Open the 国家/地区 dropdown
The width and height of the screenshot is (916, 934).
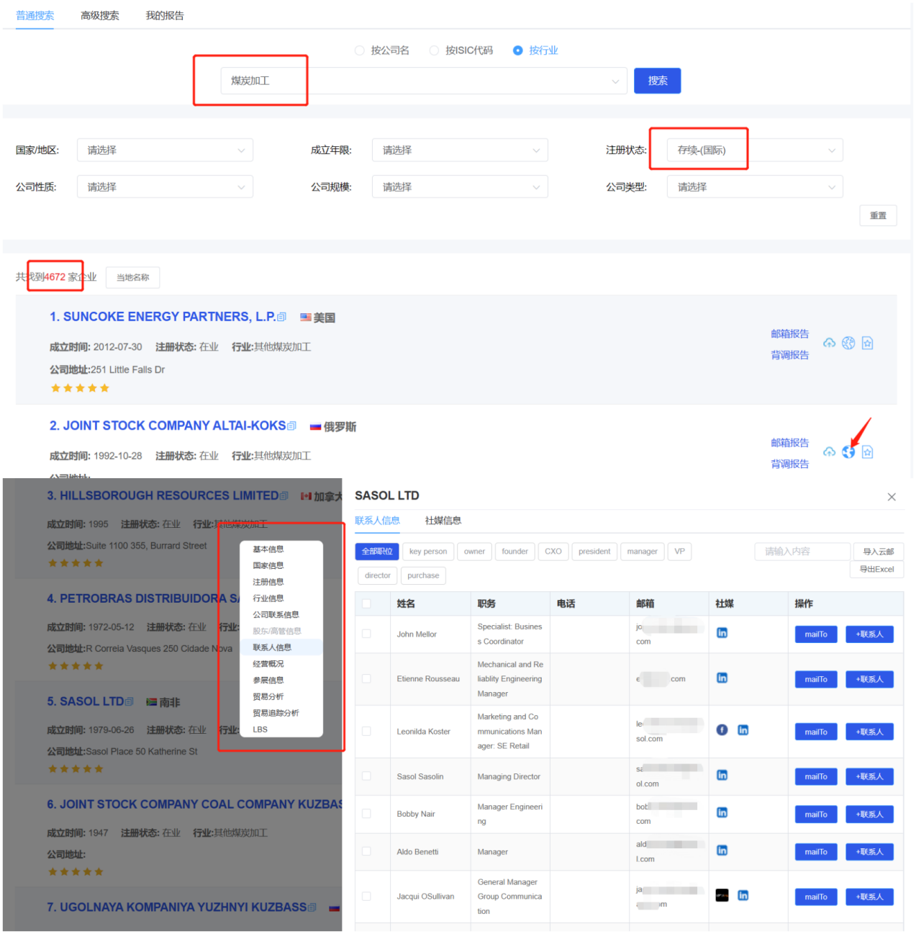pyautogui.click(x=165, y=150)
